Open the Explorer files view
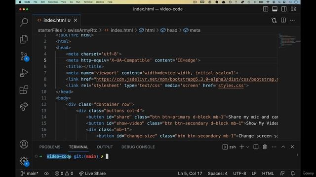316x177 pixels. point(24,39)
